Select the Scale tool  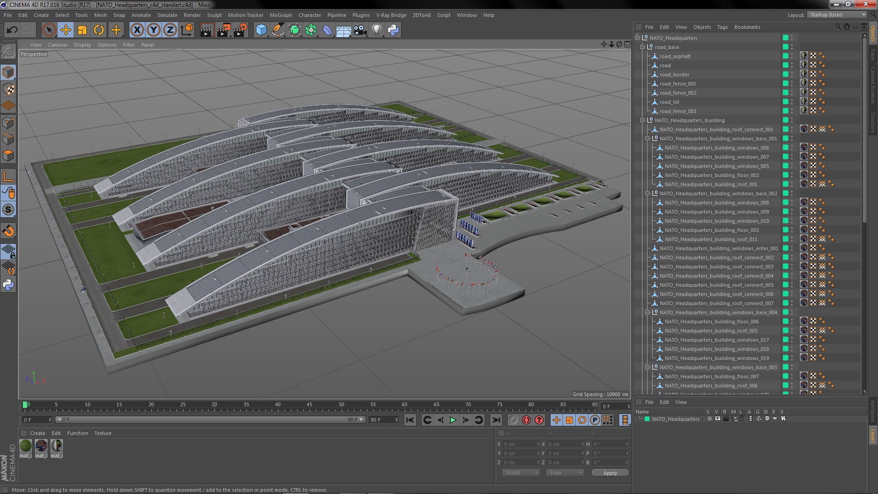tap(82, 30)
